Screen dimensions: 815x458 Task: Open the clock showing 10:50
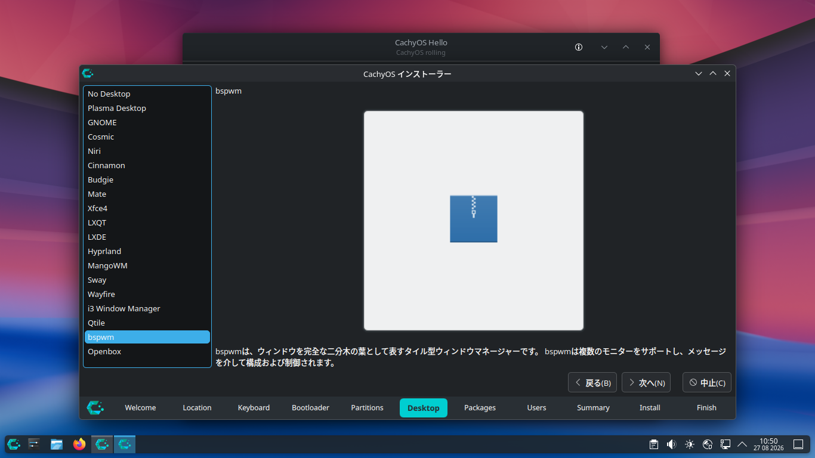tap(768, 444)
